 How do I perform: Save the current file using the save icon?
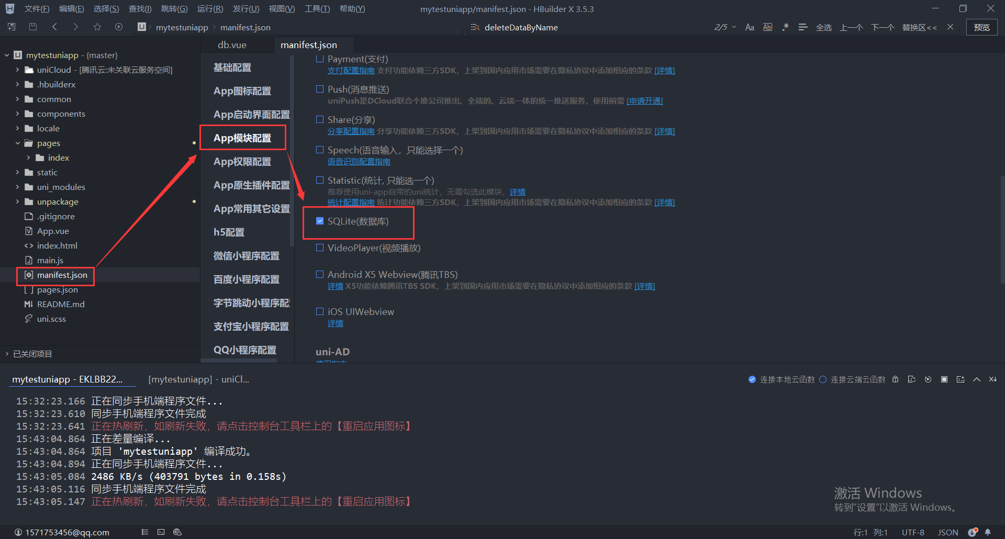pyautogui.click(x=32, y=27)
